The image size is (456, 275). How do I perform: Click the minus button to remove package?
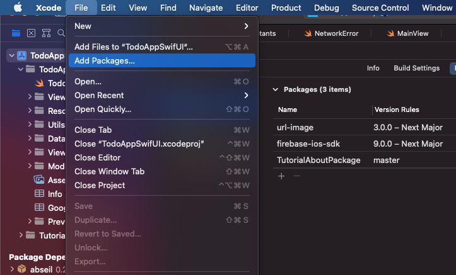coord(297,176)
